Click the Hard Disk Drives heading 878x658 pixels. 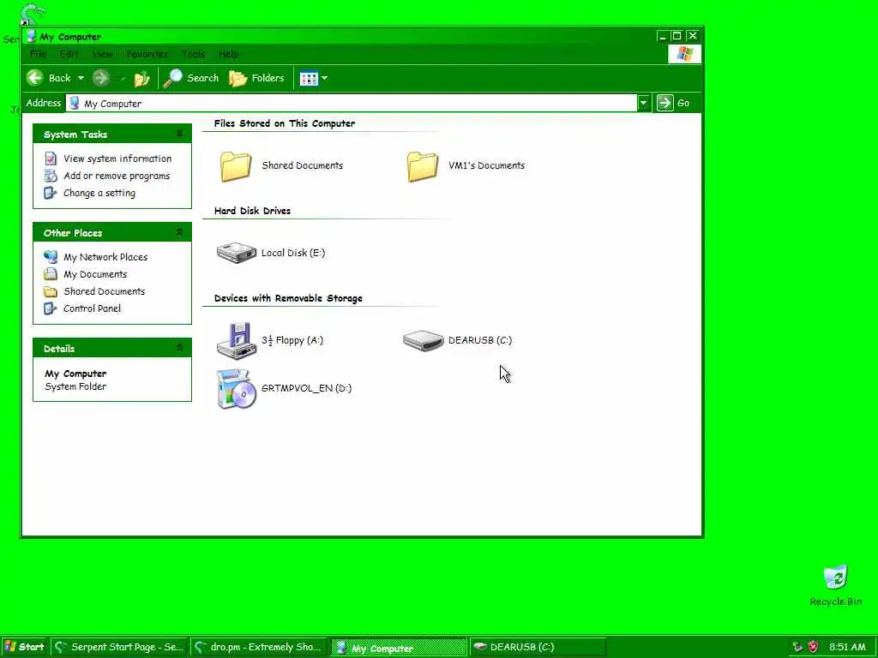[253, 211]
